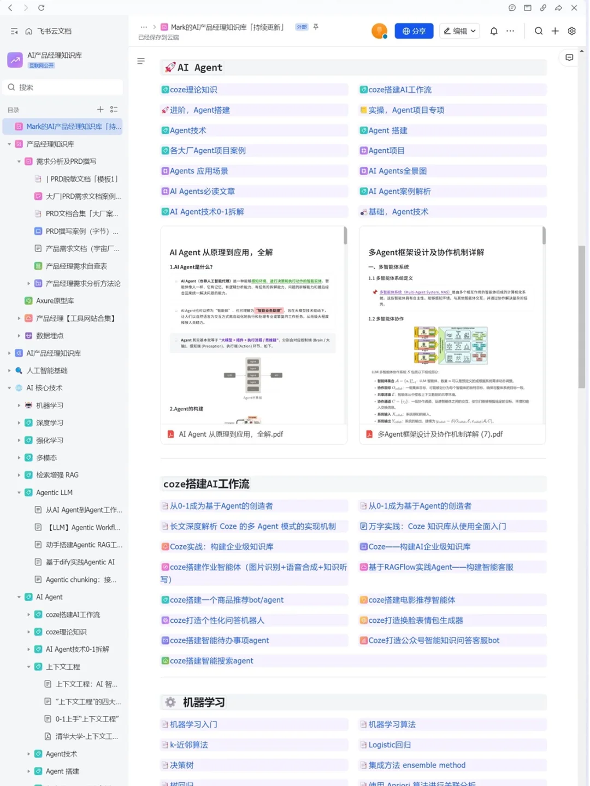Go to 飞书云文档 home icon
The height and width of the screenshot is (786, 590).
[29, 31]
